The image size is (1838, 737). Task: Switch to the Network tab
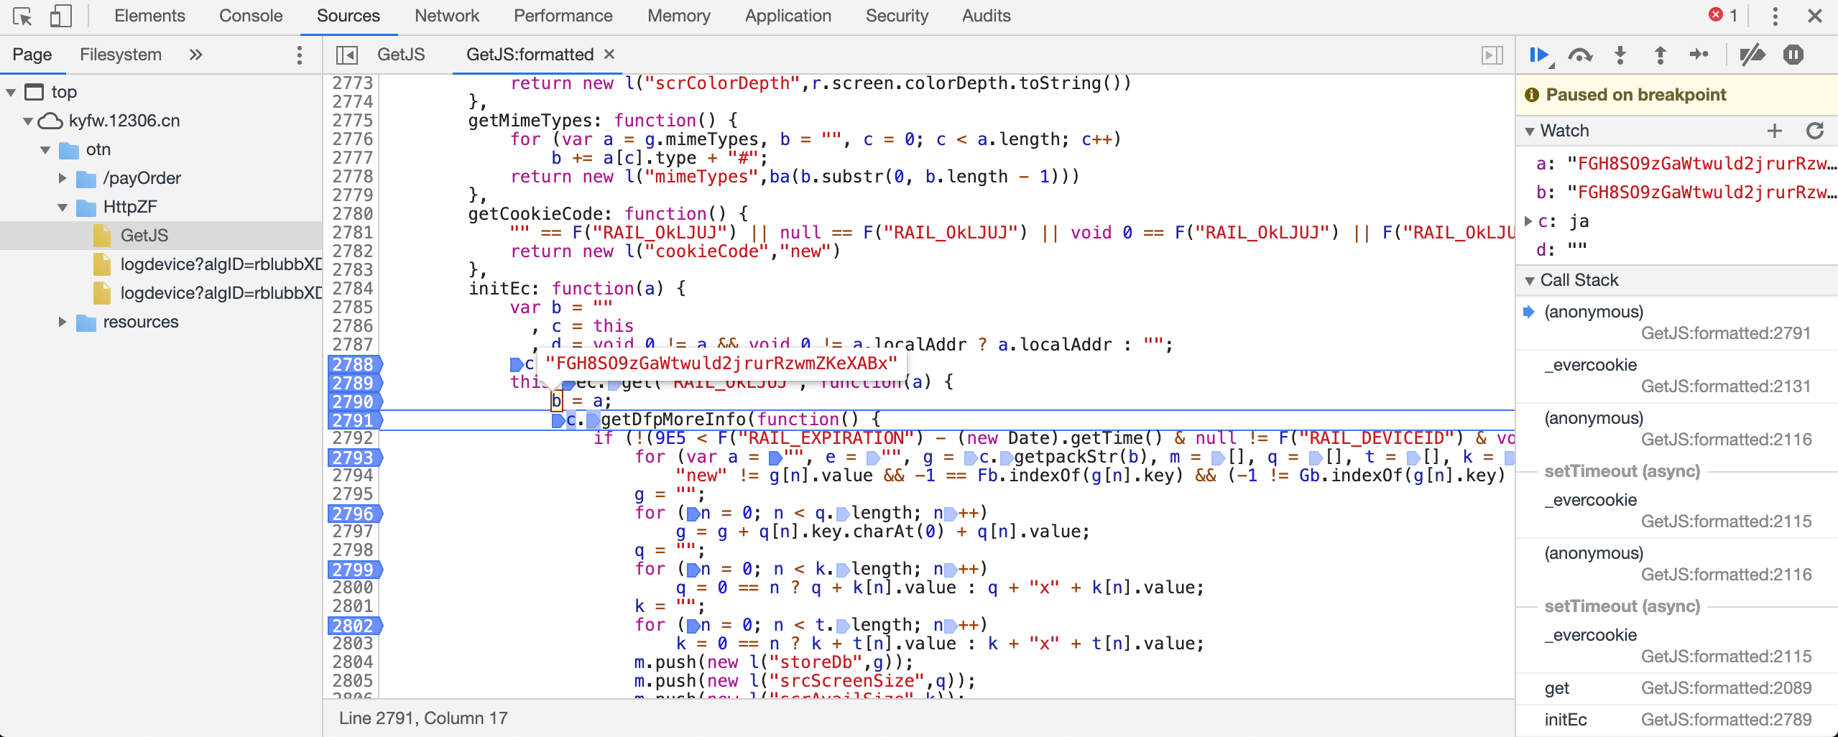click(x=446, y=16)
